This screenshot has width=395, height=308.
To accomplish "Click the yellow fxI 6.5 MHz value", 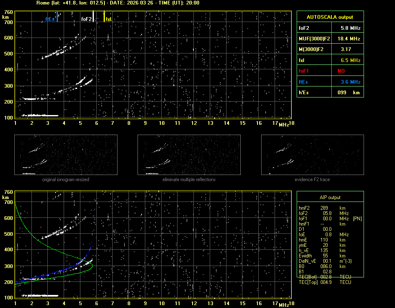I will (x=351, y=60).
